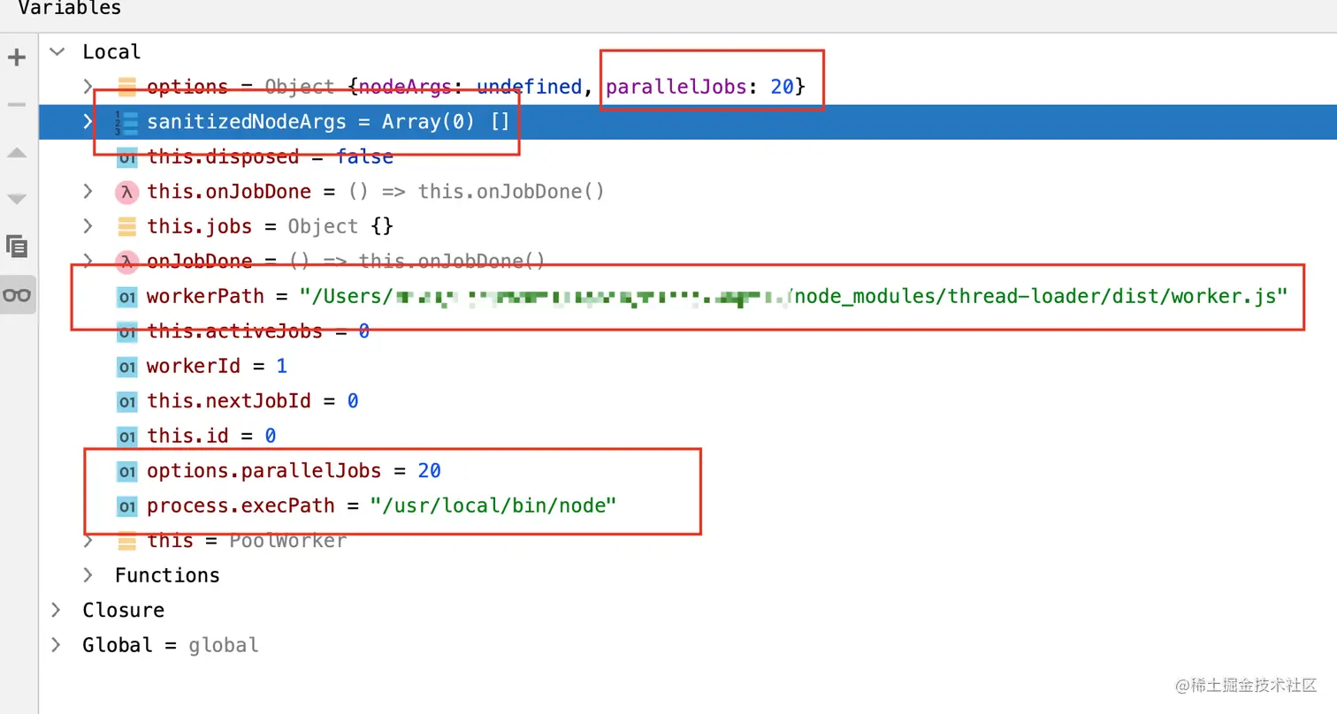
Task: Click the "Local" scope label
Action: (x=111, y=52)
